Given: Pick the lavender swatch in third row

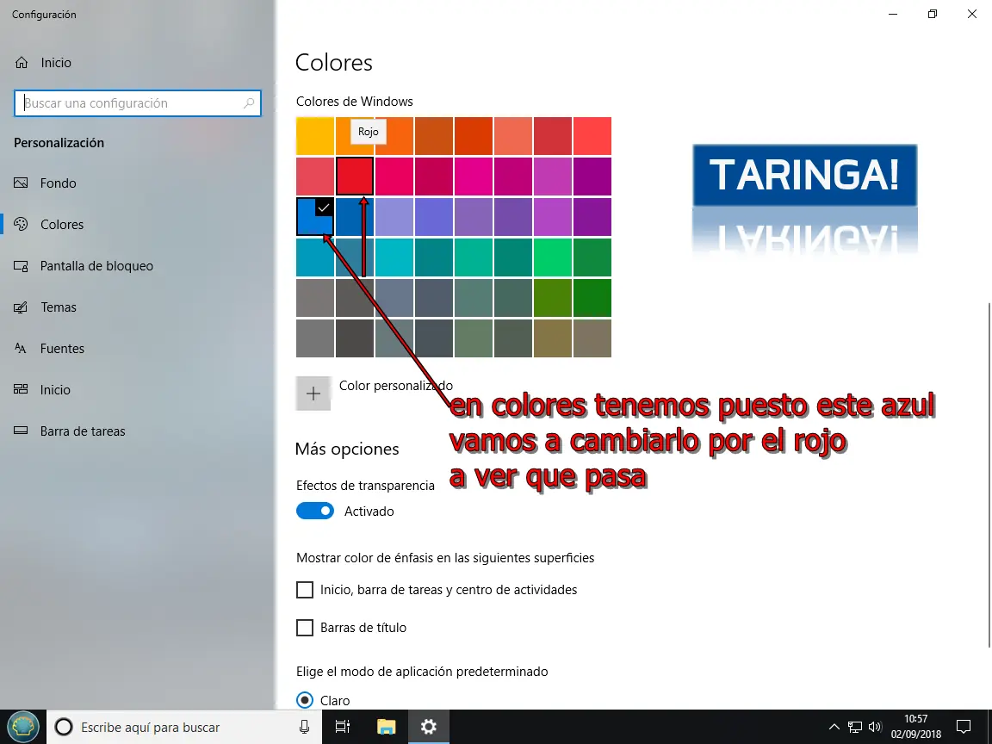Looking at the screenshot, I should coord(394,217).
